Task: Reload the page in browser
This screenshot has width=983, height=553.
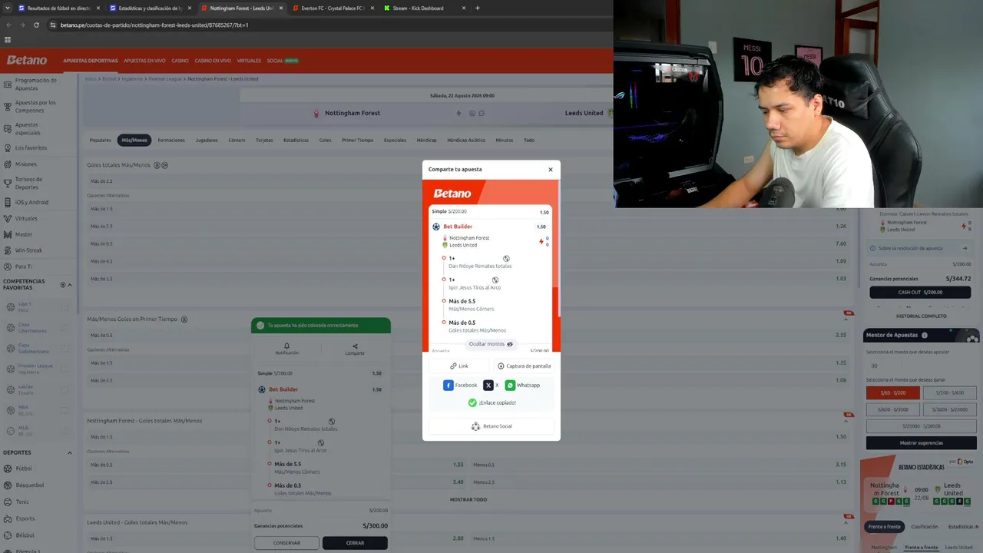Action: click(36, 25)
